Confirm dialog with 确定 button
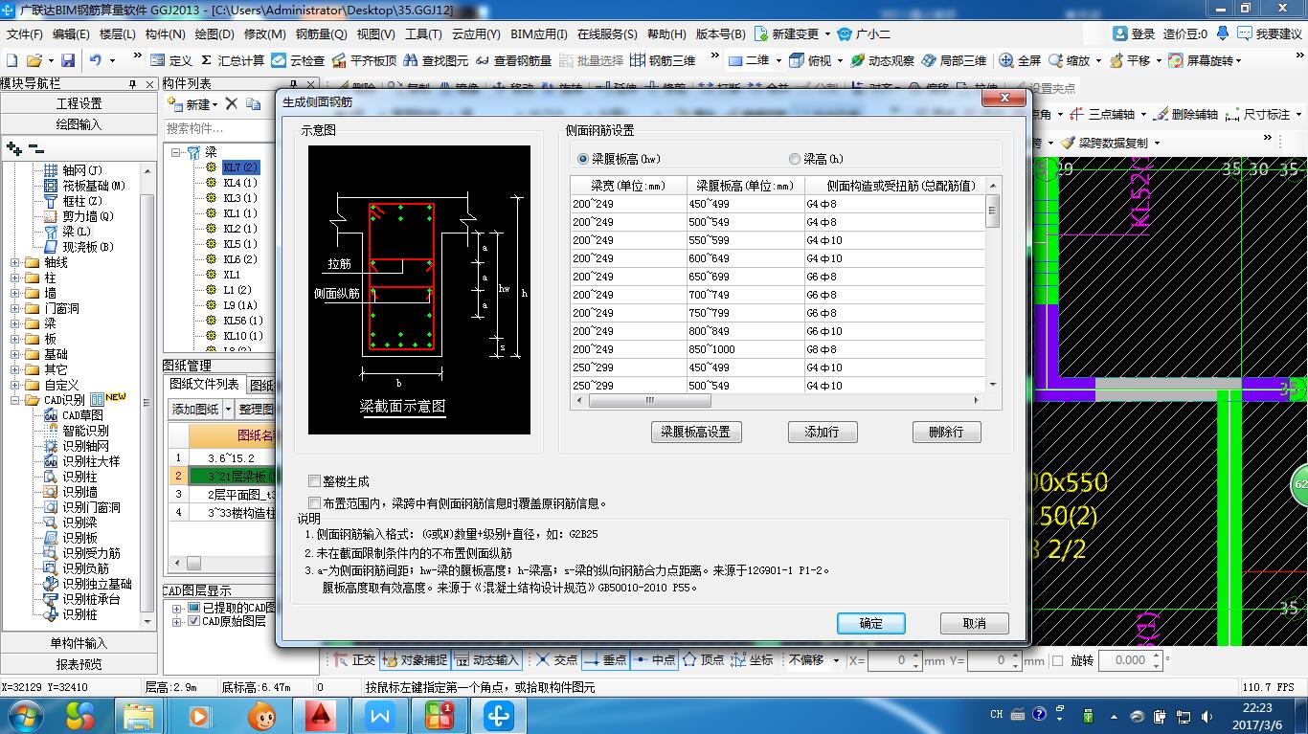The height and width of the screenshot is (734, 1308). click(x=871, y=623)
